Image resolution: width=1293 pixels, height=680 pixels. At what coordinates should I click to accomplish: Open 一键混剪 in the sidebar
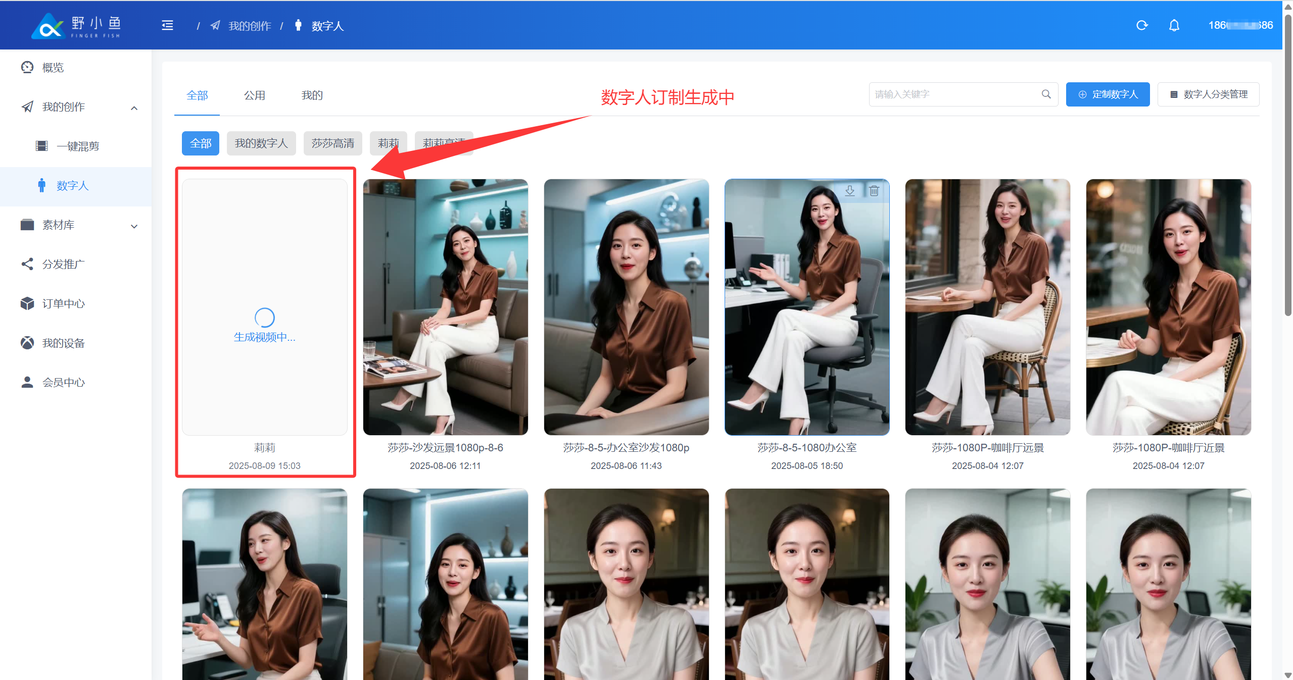pyautogui.click(x=77, y=146)
